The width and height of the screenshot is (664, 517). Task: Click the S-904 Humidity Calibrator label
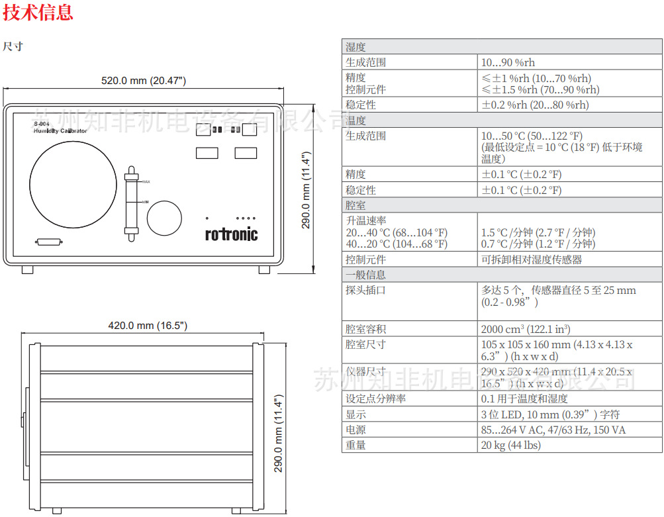(x=60, y=128)
